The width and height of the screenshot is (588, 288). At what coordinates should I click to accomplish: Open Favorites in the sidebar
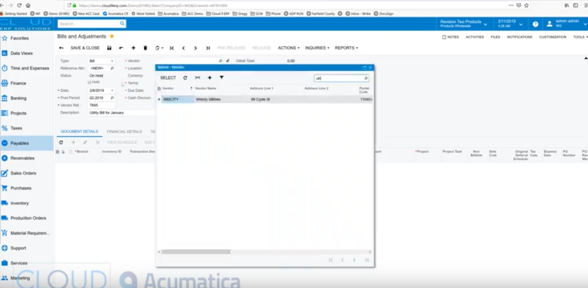point(19,39)
